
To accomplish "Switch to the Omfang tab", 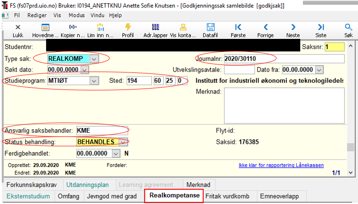I will tap(68, 196).
